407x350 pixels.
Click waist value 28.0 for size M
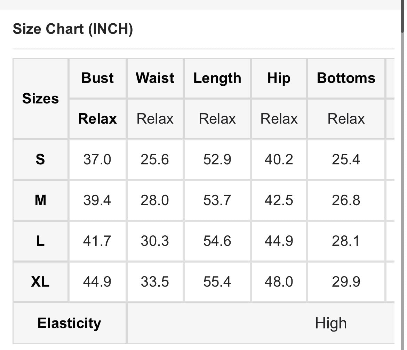pos(155,200)
